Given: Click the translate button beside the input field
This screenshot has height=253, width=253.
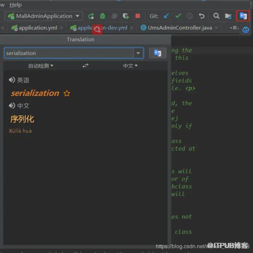Looking at the screenshot, I should 158,53.
